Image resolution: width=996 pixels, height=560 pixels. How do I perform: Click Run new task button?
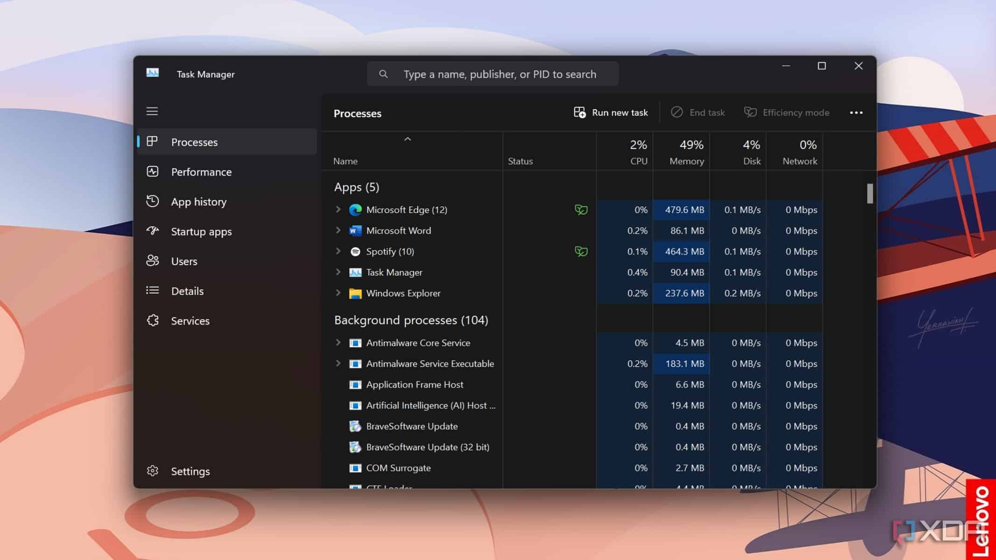point(612,112)
